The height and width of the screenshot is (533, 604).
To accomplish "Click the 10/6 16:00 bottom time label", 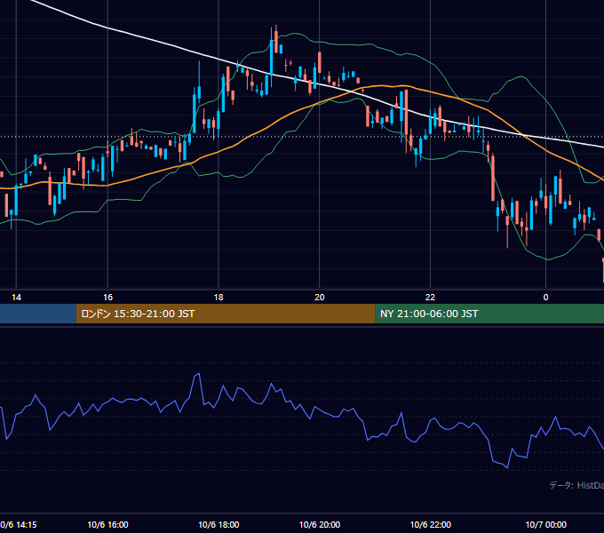I will (107, 524).
